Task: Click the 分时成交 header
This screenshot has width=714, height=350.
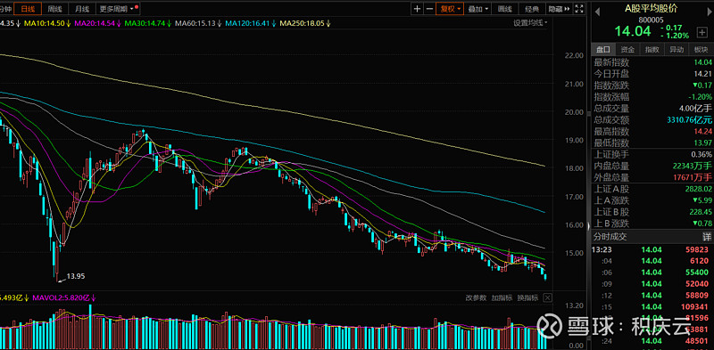Action: [610, 237]
